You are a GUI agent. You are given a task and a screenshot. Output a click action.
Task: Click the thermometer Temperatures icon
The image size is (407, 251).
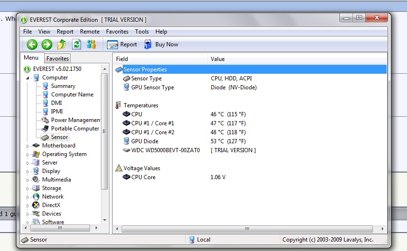pos(118,105)
